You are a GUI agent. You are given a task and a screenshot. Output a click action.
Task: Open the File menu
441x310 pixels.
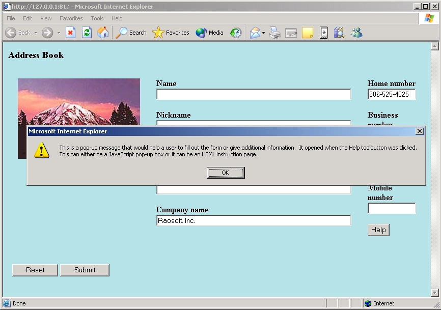(11, 18)
